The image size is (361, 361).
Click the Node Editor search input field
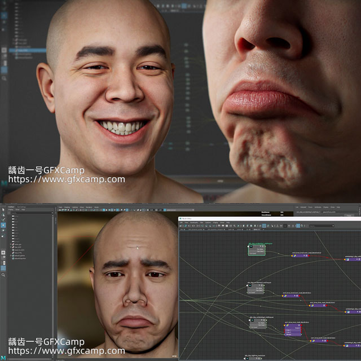pyautogui.click(x=320, y=226)
